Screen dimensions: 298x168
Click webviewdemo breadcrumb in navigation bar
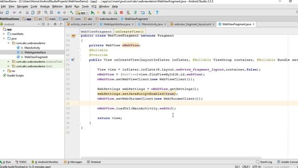point(107,19)
